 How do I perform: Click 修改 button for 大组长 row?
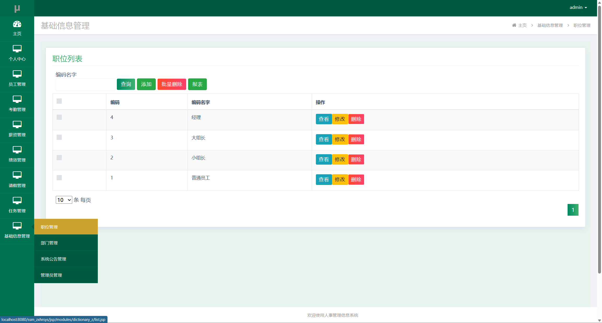click(x=340, y=139)
